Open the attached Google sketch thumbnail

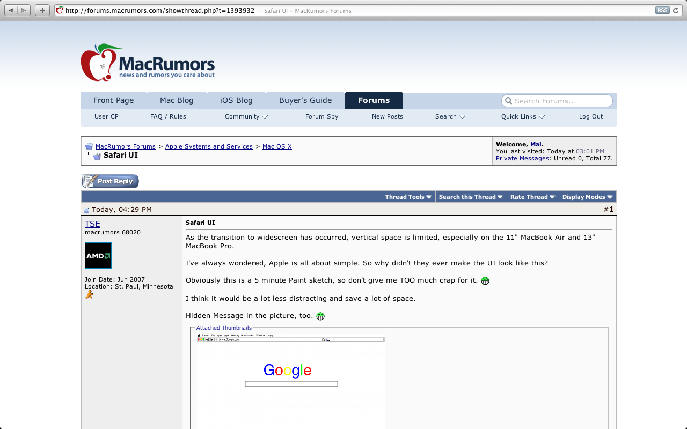coord(290,381)
